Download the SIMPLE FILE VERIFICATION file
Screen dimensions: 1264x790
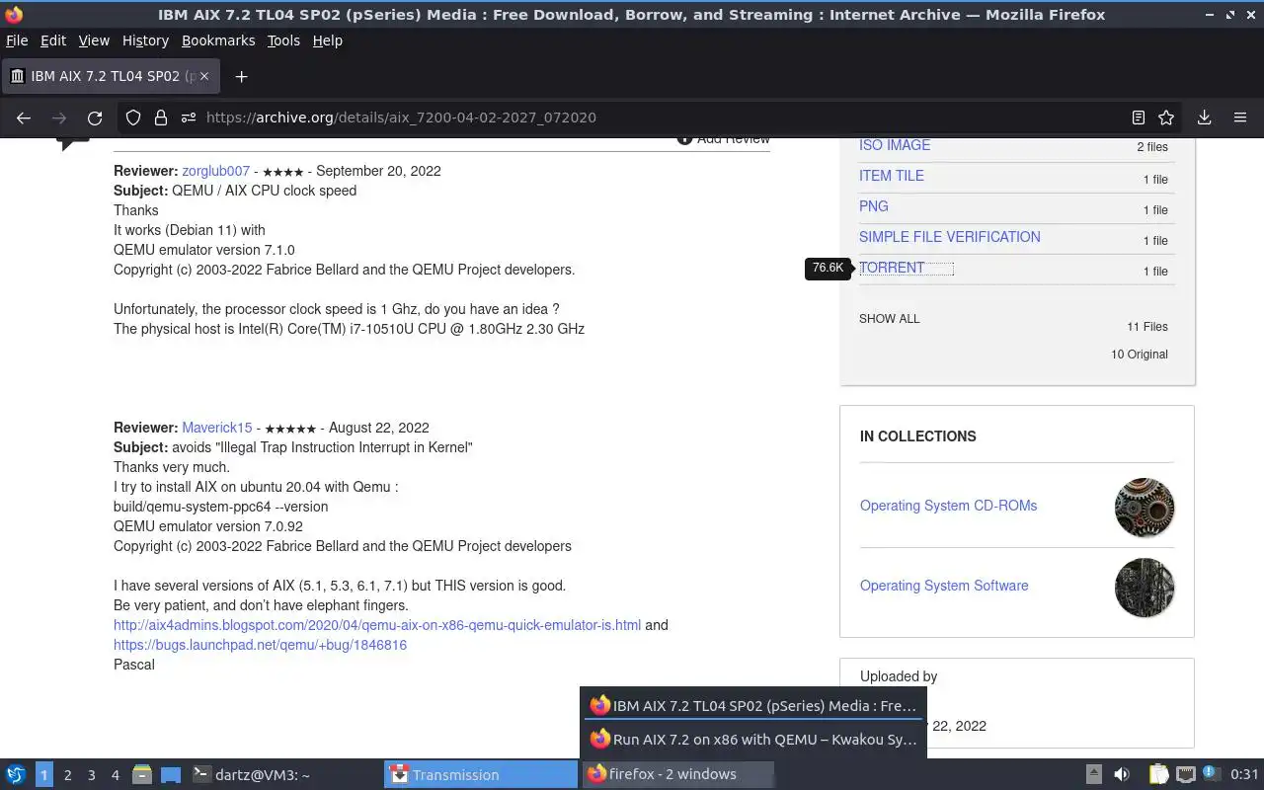[x=949, y=237]
